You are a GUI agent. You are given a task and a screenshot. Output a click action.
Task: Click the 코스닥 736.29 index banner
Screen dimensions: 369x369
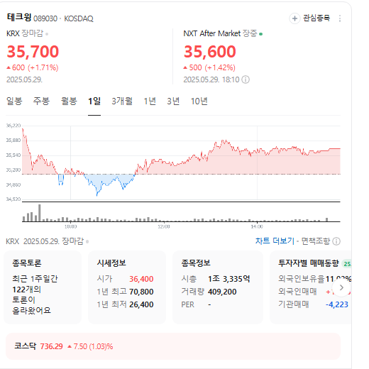coord(173,346)
